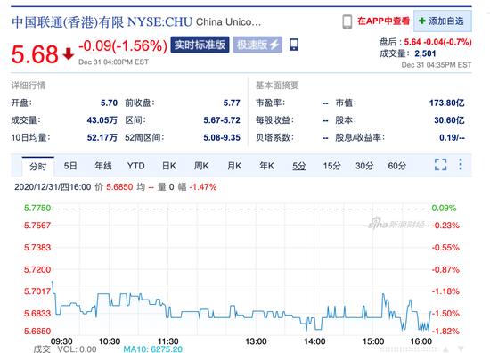Show the YTD chart

(x=136, y=166)
